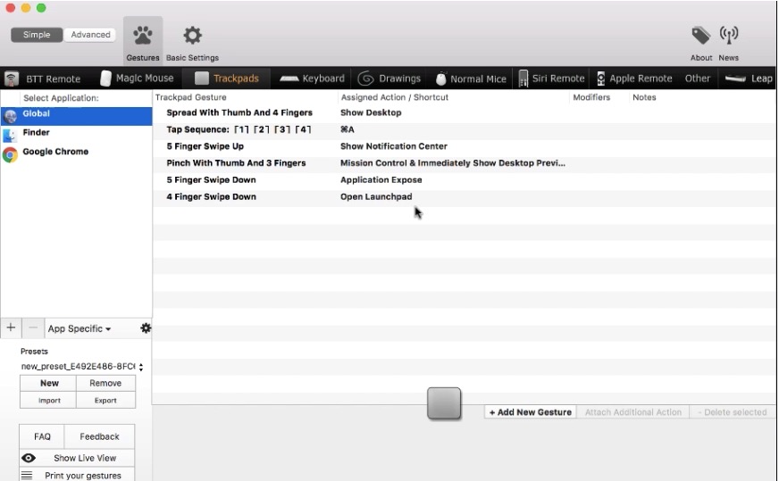Screen dimensions: 779x481
Task: Add an application with plus button
Action: click(x=11, y=328)
